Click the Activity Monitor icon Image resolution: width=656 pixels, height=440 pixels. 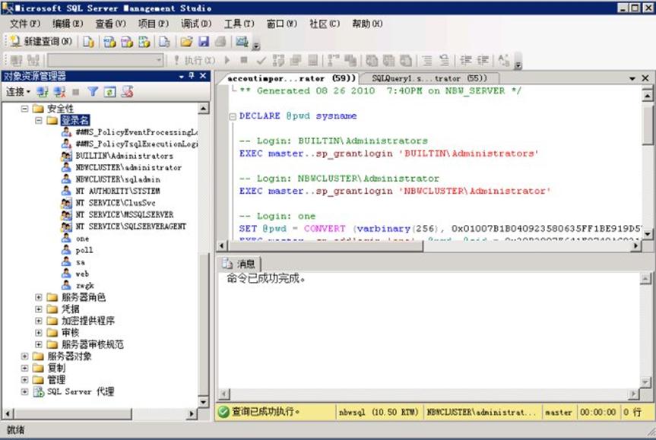(242, 41)
